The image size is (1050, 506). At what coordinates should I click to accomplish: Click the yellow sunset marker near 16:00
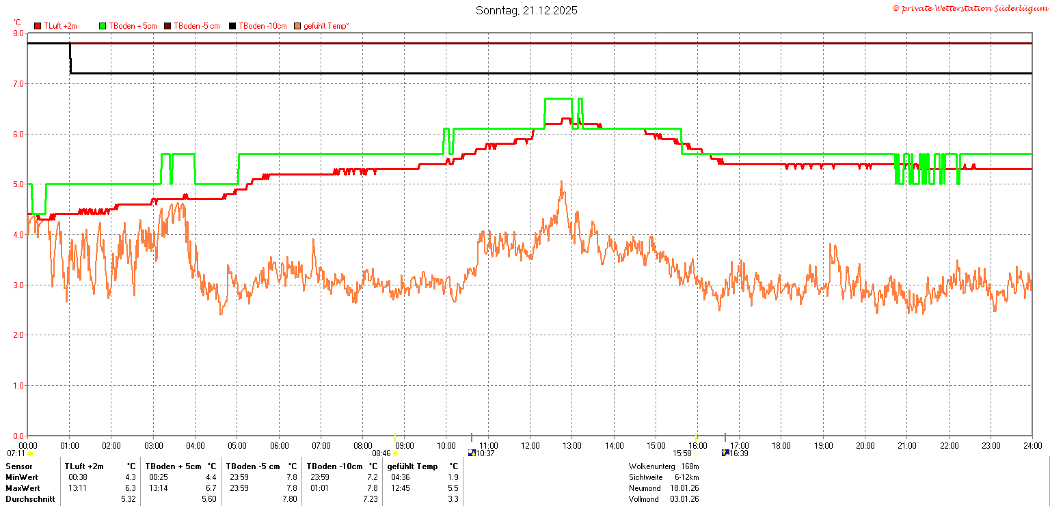tap(696, 437)
